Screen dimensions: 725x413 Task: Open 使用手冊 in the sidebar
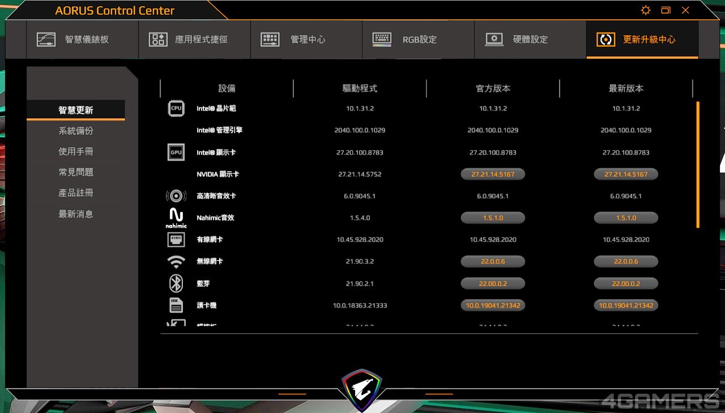(76, 152)
